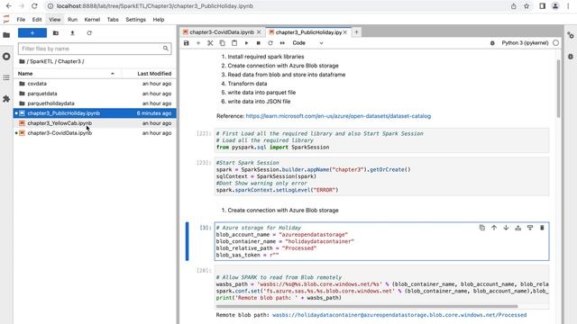This screenshot has width=577, height=324.
Task: Go to root folder icon in breadcrumb
Action: click(x=22, y=61)
